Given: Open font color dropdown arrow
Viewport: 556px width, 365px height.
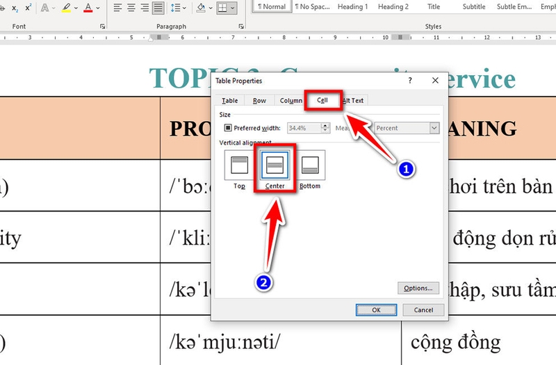Looking at the screenshot, I should (x=98, y=8).
